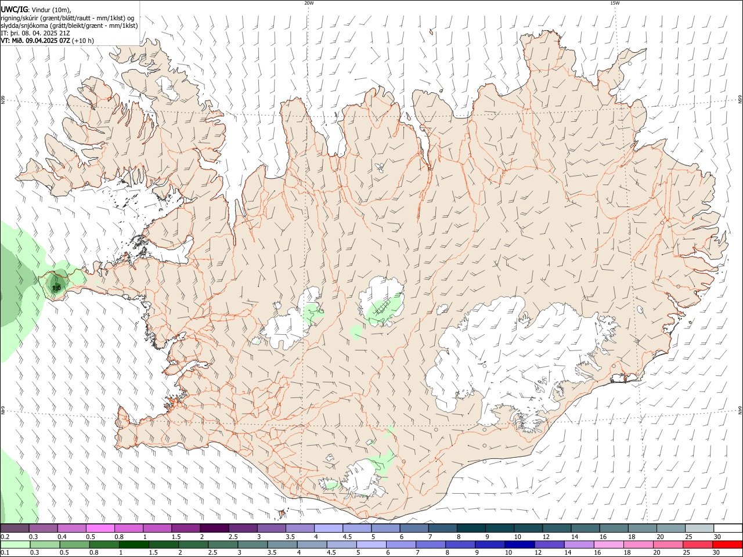Click the '30' label under the snow scale
The image size is (743, 557).
pos(717,537)
